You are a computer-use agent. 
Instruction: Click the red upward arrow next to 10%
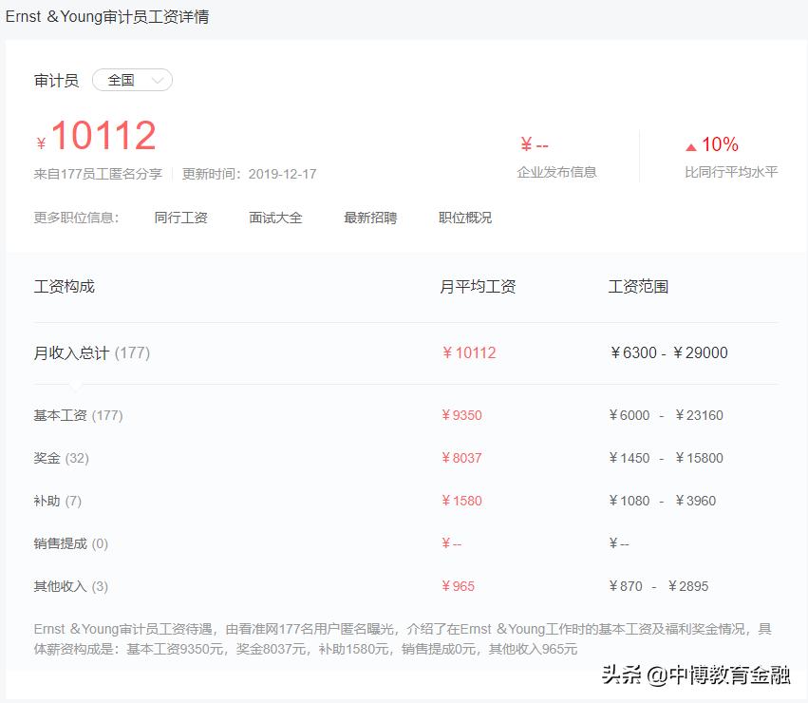pyautogui.click(x=694, y=144)
